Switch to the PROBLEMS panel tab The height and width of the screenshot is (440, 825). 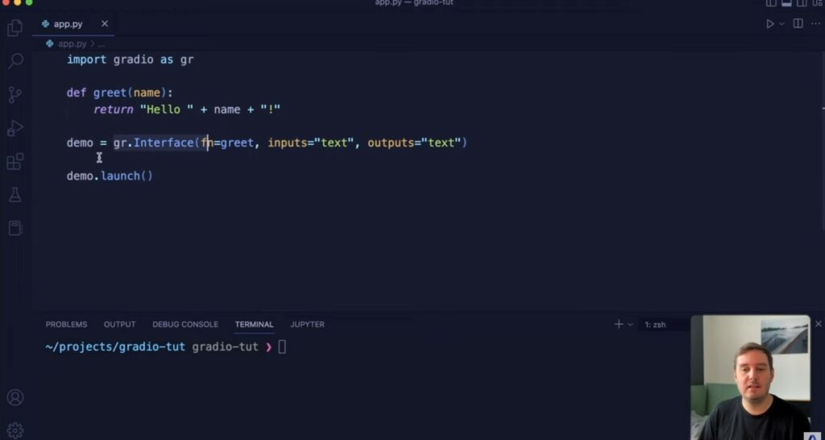(x=66, y=324)
